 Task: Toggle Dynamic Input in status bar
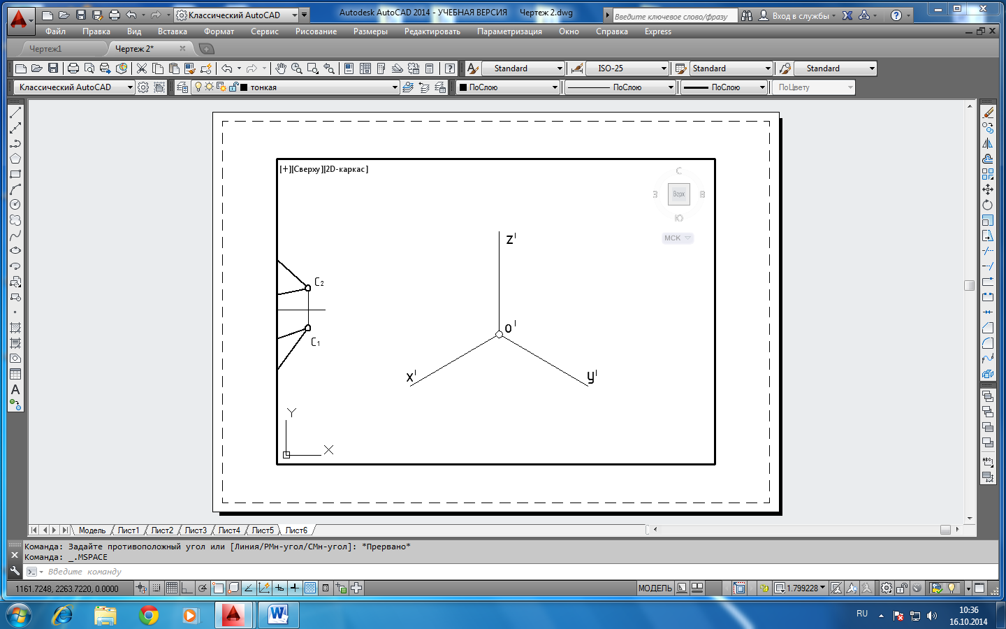(x=279, y=588)
